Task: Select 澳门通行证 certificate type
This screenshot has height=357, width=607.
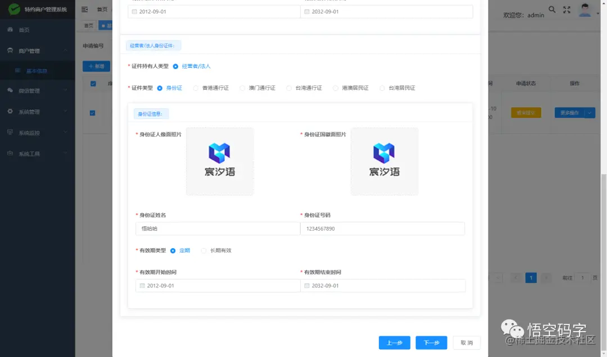Action: tap(242, 88)
